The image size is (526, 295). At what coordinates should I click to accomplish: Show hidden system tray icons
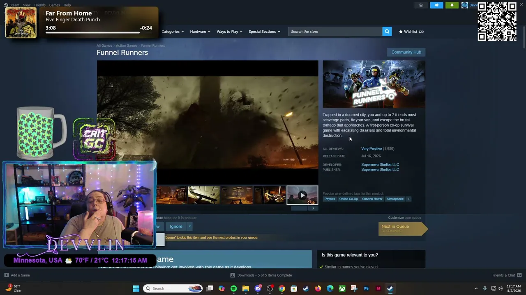476,288
